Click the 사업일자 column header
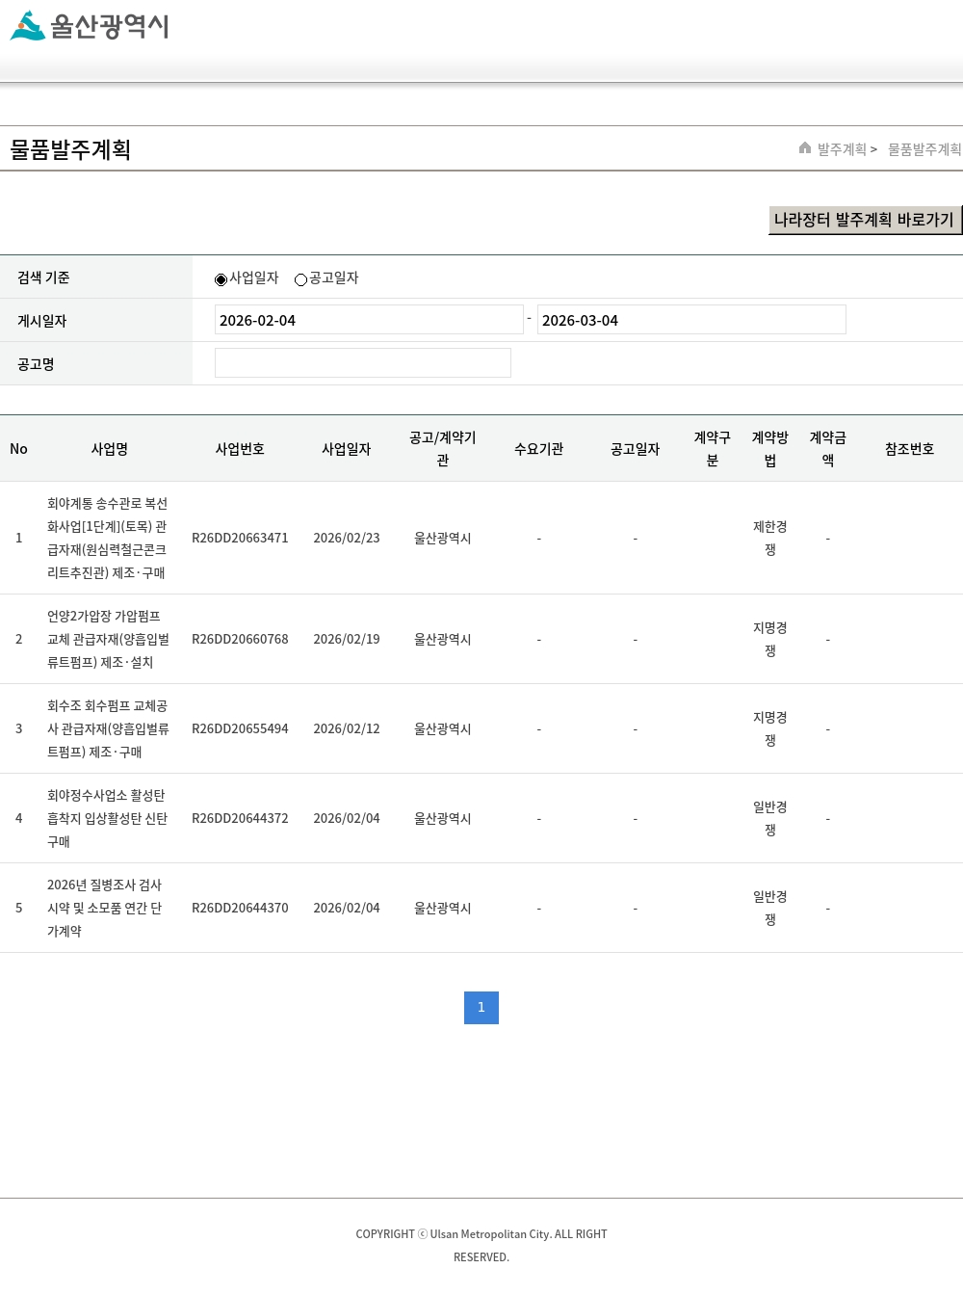963x1295 pixels. point(346,449)
